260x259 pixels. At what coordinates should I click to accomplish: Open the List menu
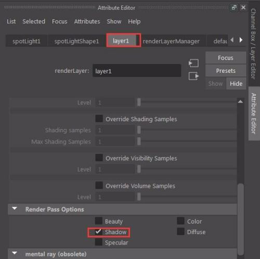tap(11, 21)
